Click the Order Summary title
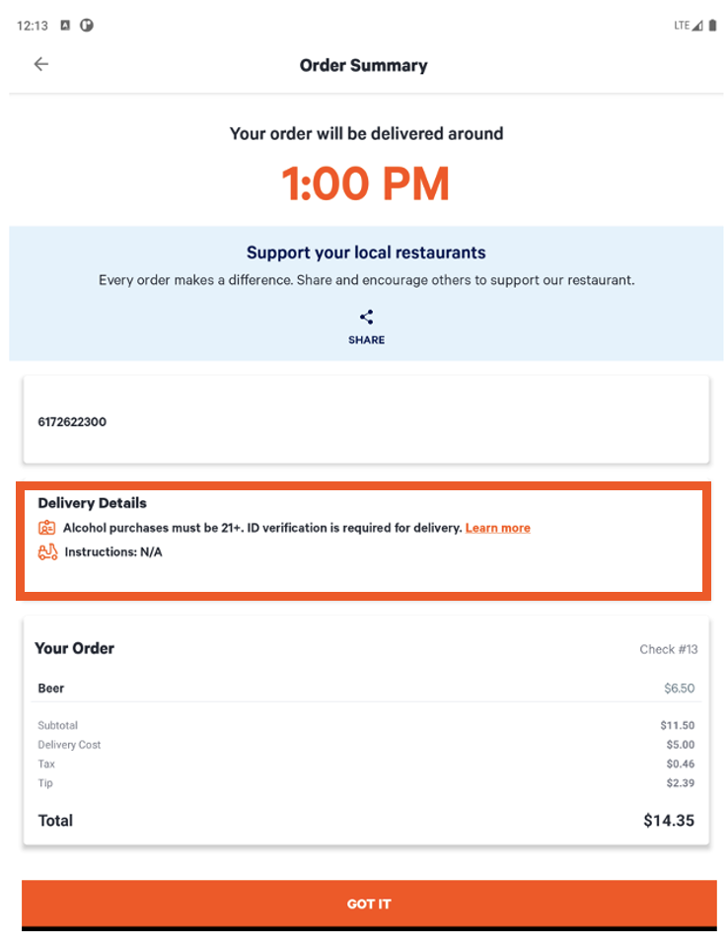The image size is (728, 947). (x=363, y=66)
